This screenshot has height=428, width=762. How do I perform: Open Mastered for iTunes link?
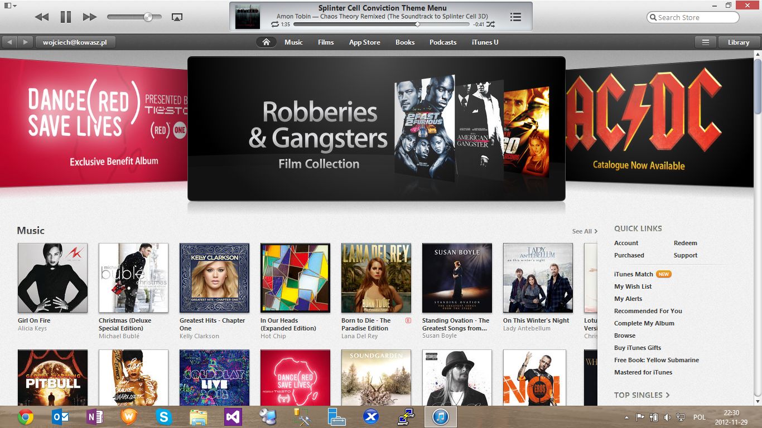643,372
